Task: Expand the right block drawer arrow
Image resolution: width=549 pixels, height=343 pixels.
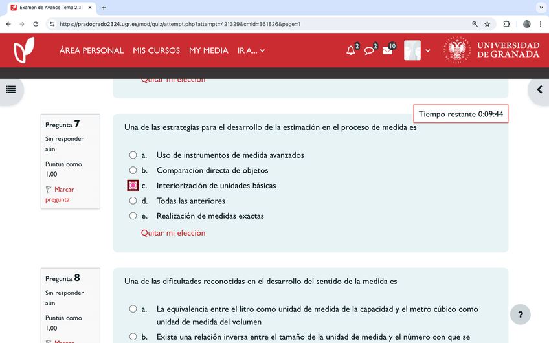Action: click(x=539, y=89)
